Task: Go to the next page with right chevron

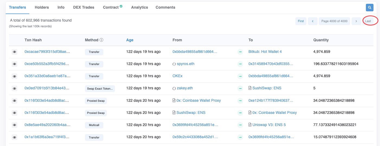Action: pyautogui.click(x=356, y=21)
